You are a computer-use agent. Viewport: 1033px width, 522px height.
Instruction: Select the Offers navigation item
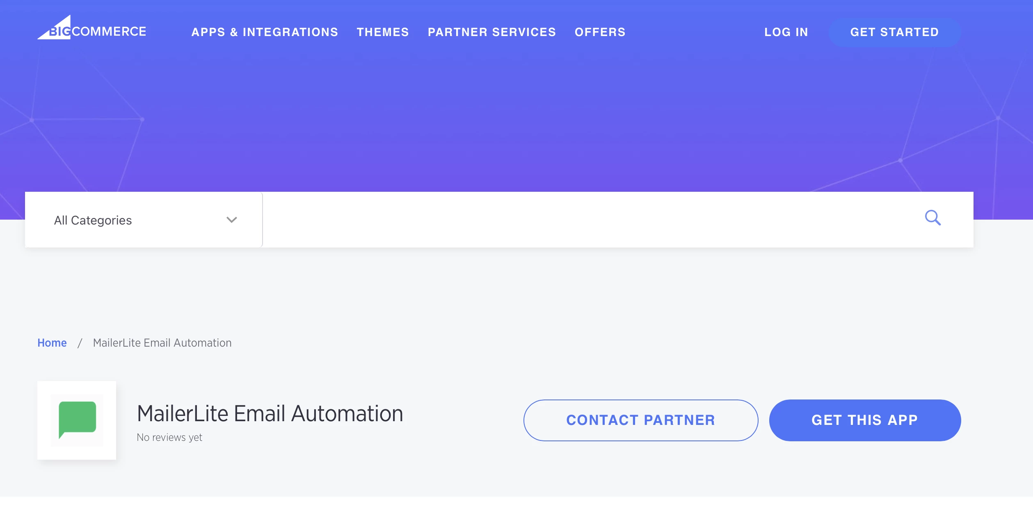[600, 32]
